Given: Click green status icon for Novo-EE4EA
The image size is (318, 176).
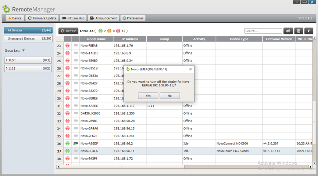Looking at the screenshot, I should 68,151.
